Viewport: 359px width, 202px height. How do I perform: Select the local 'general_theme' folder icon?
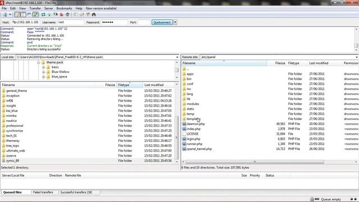tap(3, 91)
